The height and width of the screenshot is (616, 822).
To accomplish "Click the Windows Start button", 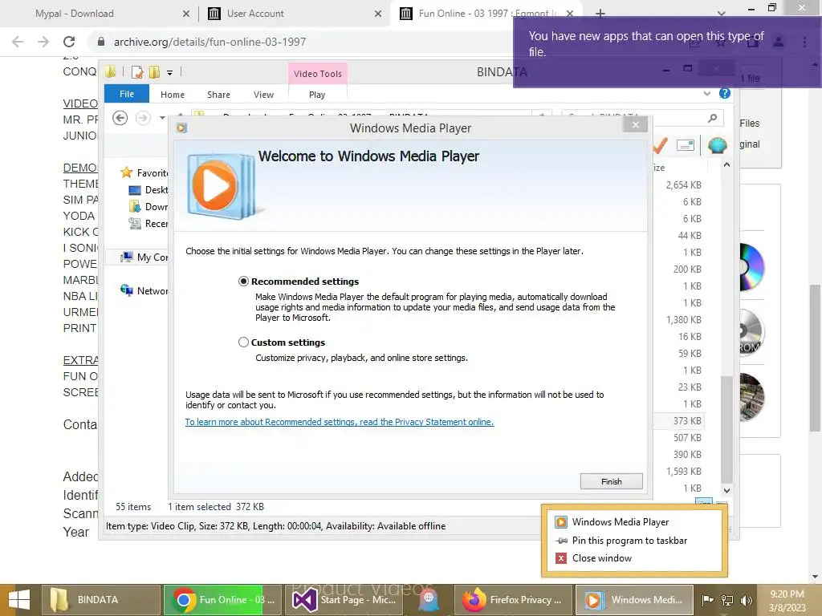I will 19,600.
